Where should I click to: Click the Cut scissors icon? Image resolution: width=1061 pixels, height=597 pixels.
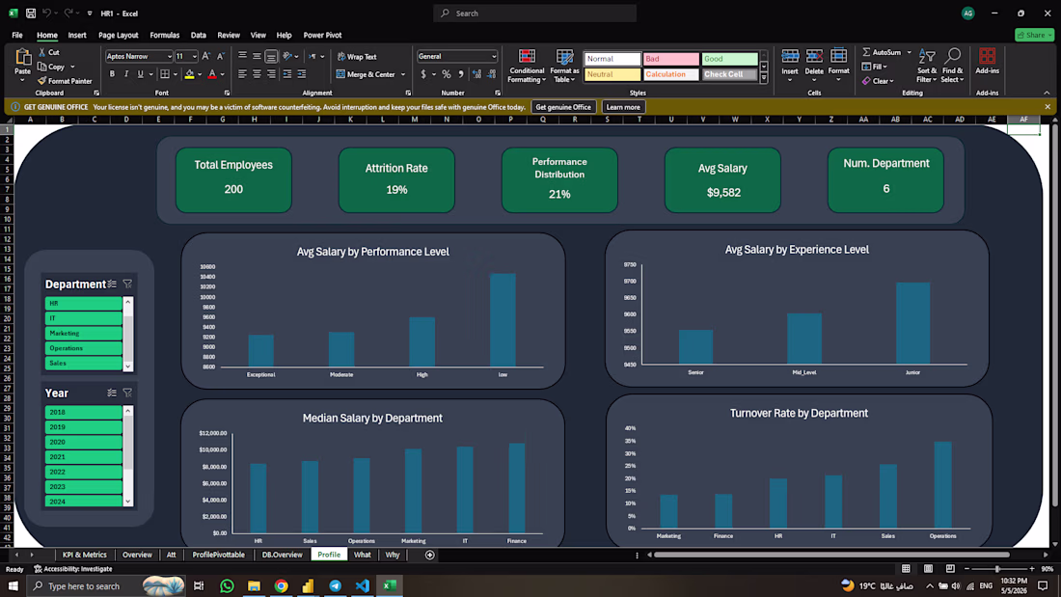[x=41, y=52]
